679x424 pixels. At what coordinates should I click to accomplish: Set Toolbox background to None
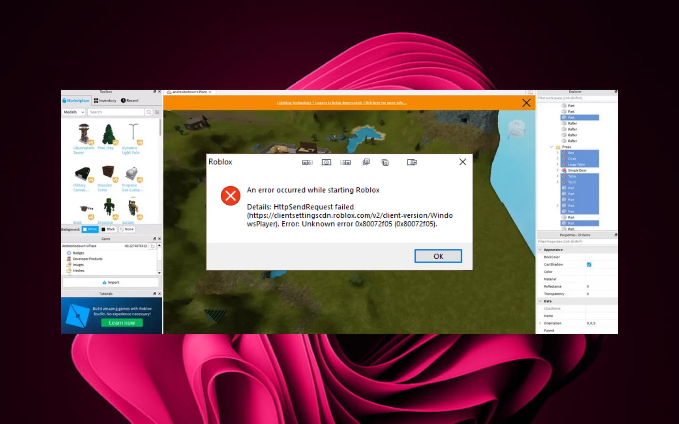click(127, 229)
